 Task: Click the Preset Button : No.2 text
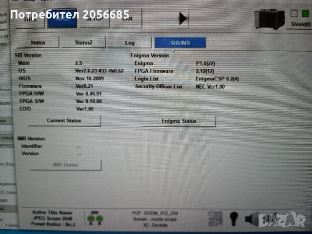pyautogui.click(x=53, y=224)
